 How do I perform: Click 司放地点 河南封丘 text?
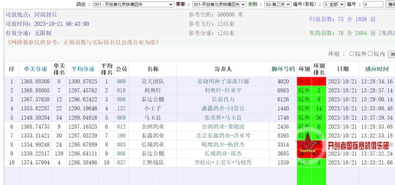[31, 15]
